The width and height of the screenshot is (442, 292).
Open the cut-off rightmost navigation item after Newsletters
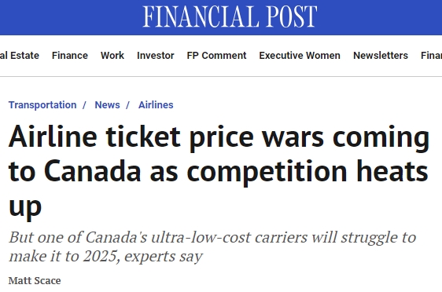431,56
